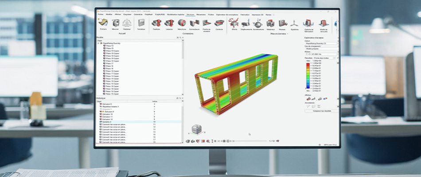Open the Fichiers tool in the ribbon
Screen dimensions: 421x177
click(103, 24)
